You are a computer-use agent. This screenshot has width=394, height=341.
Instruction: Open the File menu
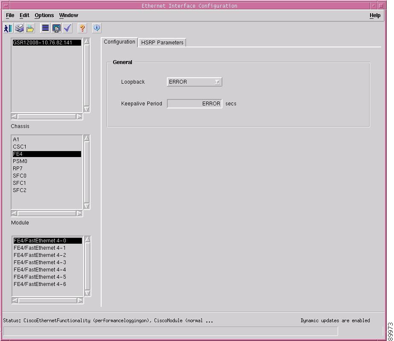(10, 15)
